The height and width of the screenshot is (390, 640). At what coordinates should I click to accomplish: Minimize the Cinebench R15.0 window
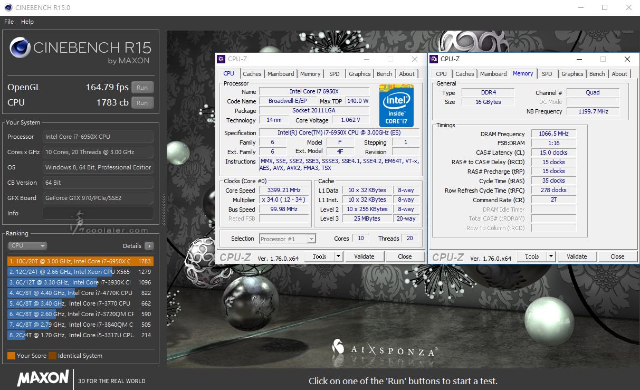coord(581,8)
